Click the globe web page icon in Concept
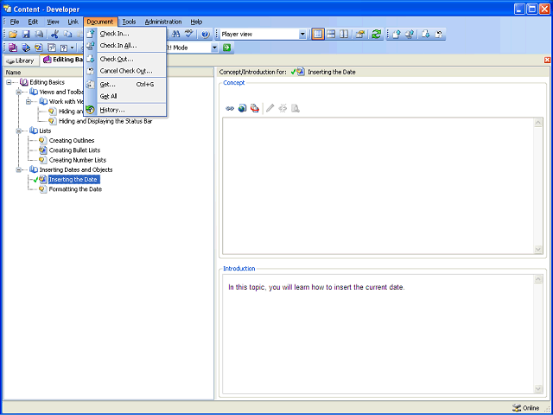The image size is (553, 415). pyautogui.click(x=242, y=108)
